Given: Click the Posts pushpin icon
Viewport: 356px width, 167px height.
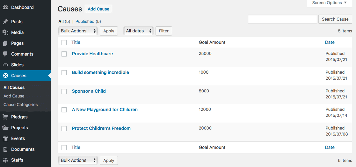Looking at the screenshot, I should pos(5,22).
